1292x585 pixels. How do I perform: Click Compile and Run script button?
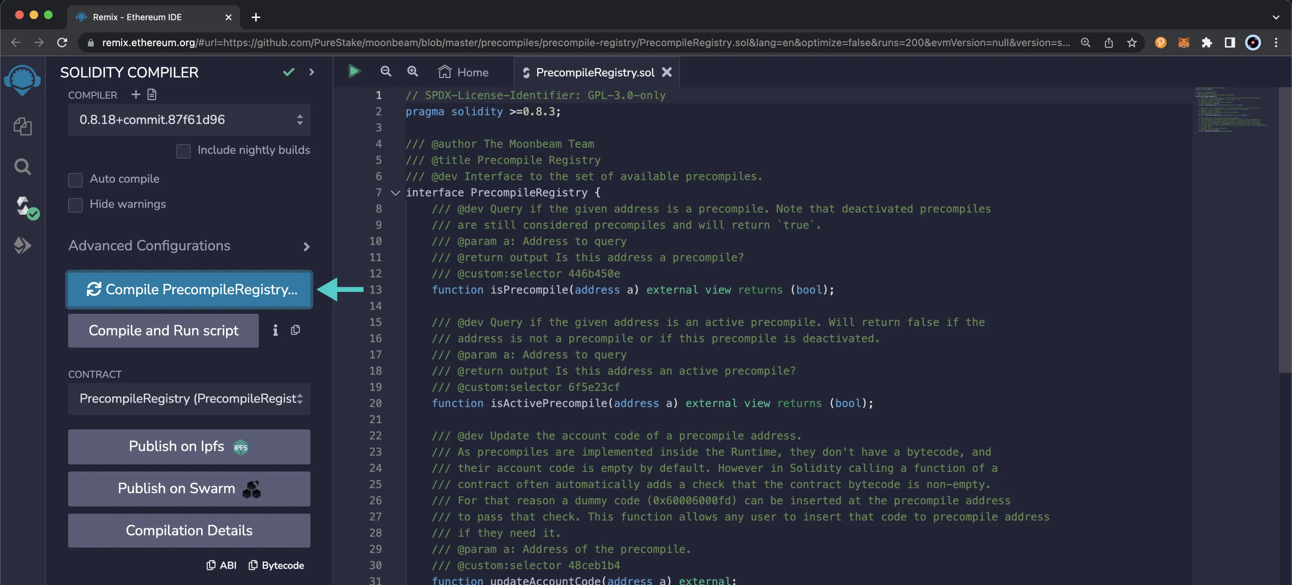tap(163, 331)
